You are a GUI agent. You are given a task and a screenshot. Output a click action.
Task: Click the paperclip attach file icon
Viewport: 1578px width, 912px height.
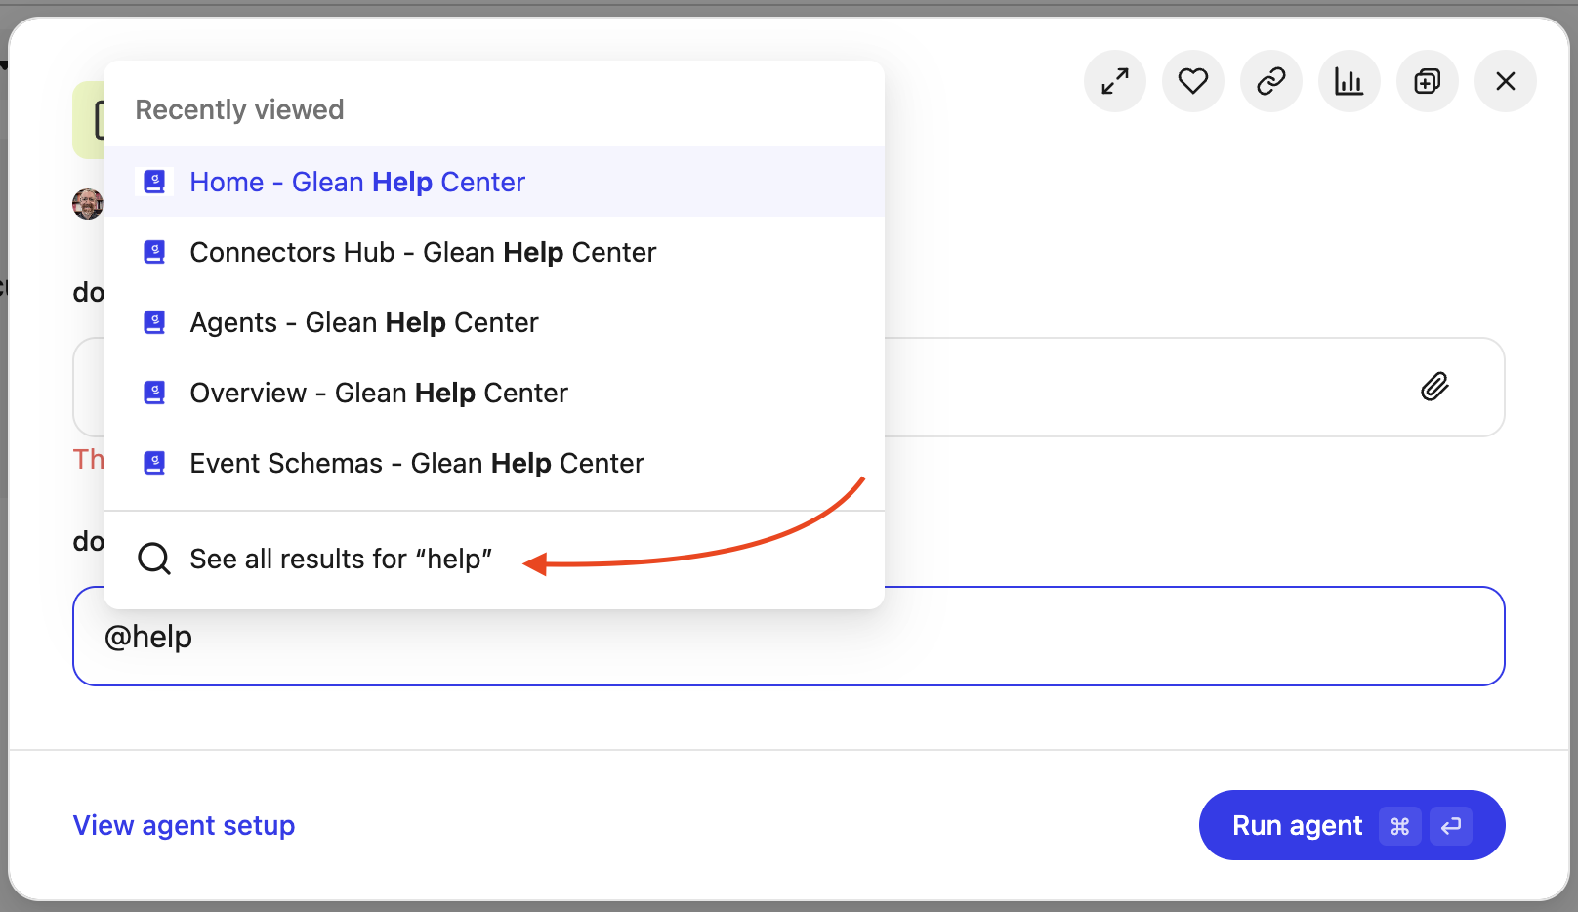(x=1434, y=387)
